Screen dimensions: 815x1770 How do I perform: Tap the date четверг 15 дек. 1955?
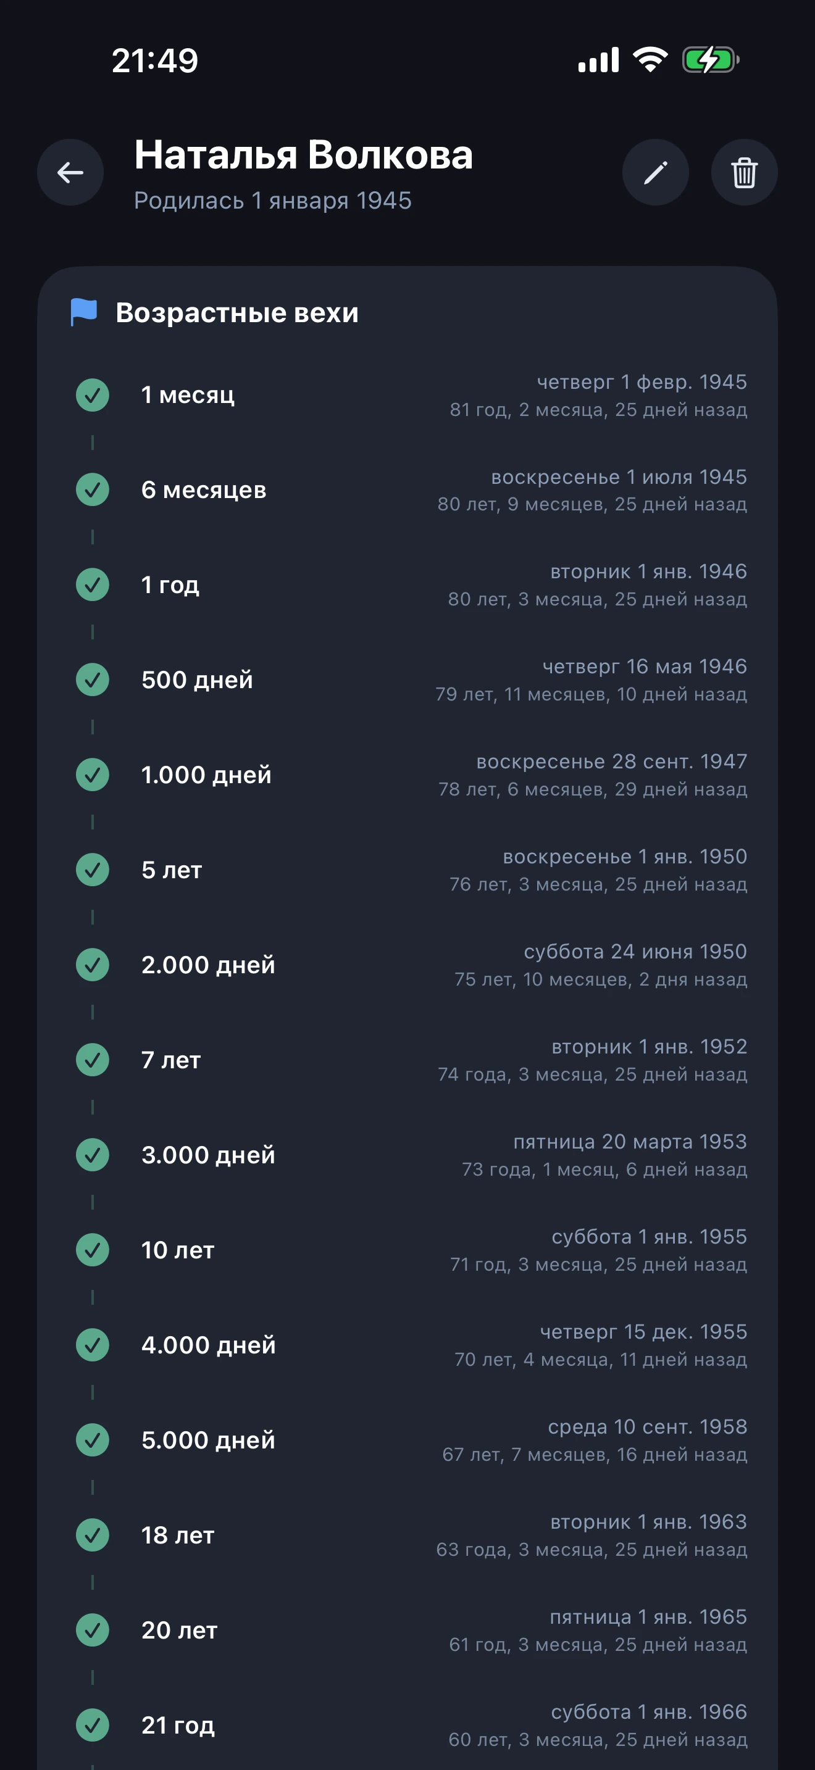(643, 1332)
